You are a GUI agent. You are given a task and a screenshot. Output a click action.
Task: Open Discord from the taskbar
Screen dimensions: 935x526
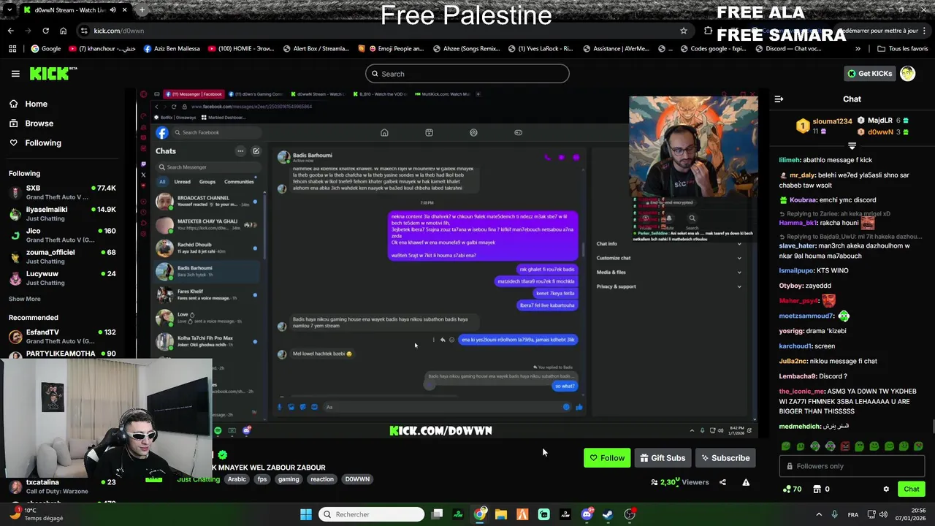coord(587,514)
